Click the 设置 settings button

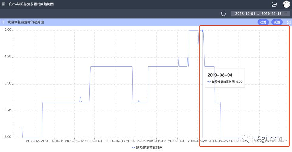click(277, 22)
